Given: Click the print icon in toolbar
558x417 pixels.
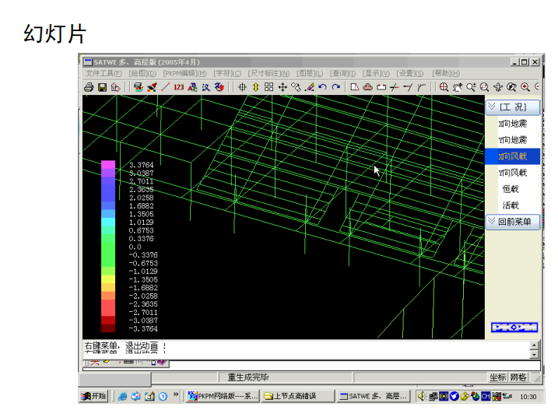Looking at the screenshot, I should pos(89,87).
